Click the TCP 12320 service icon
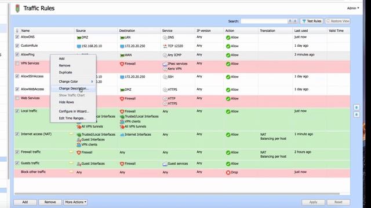 click(165, 46)
